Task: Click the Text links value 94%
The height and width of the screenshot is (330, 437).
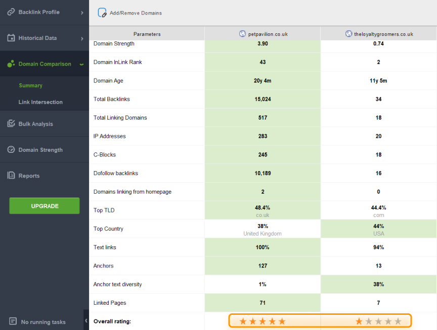Action: click(378, 247)
